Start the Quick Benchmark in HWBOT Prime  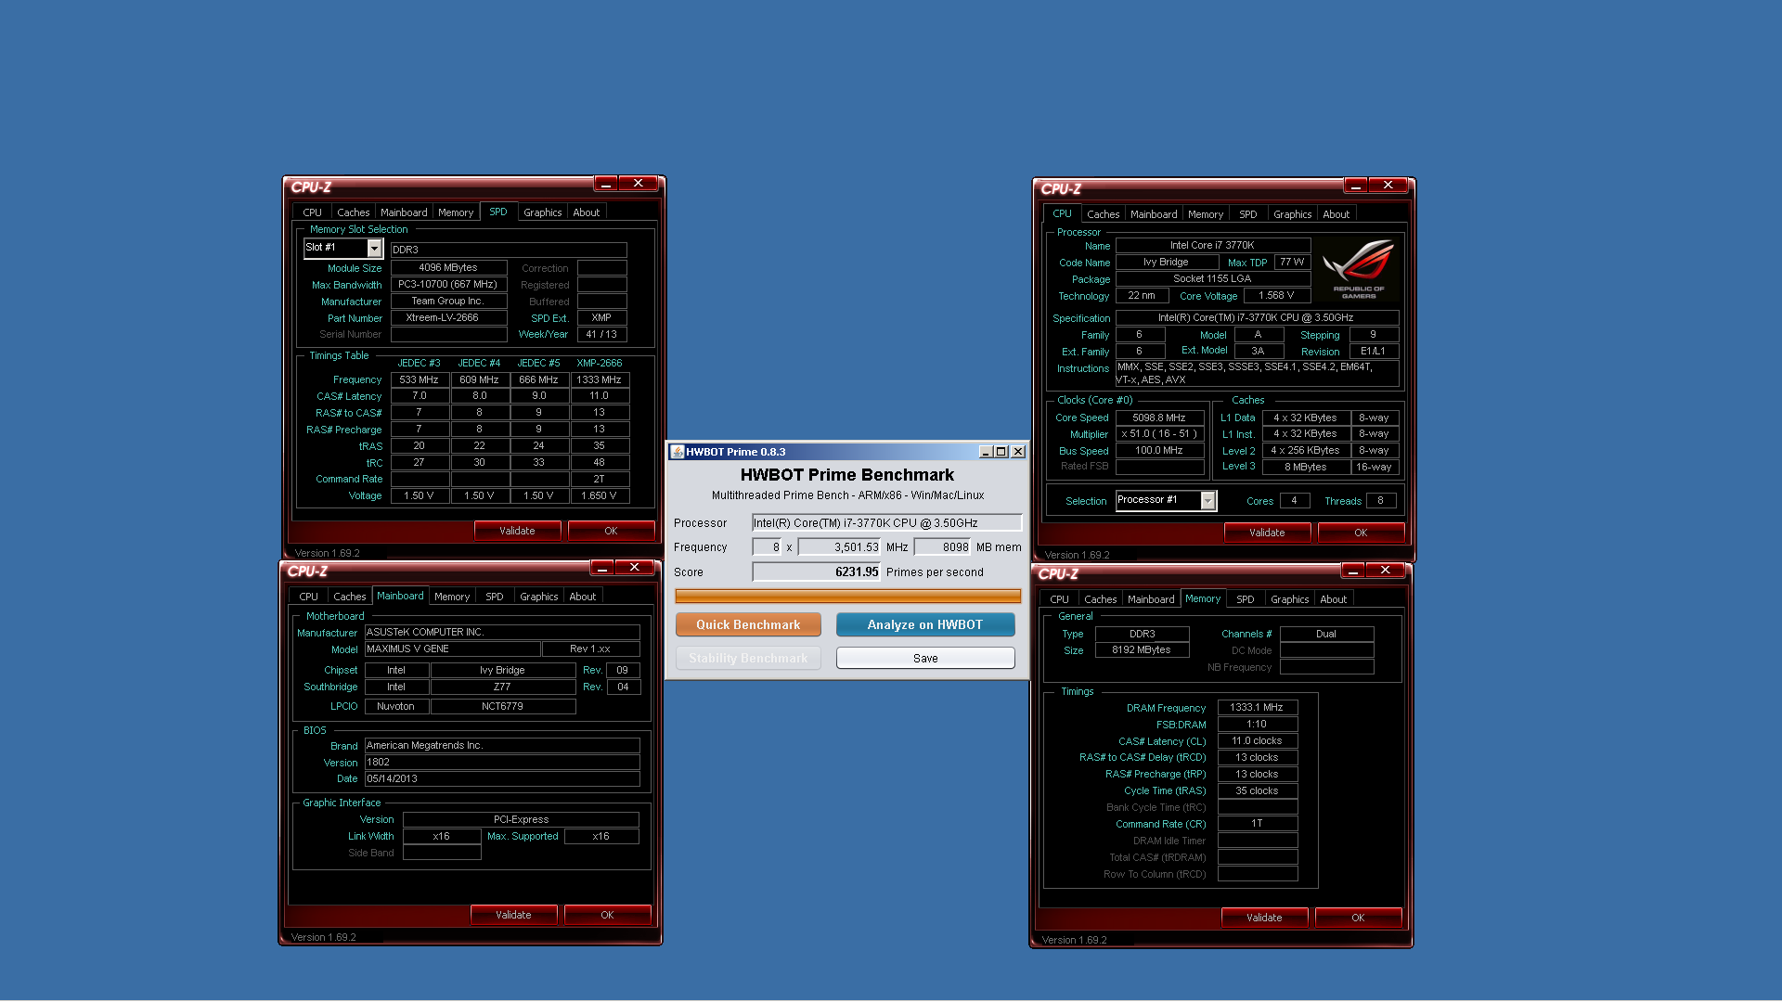[x=748, y=624]
